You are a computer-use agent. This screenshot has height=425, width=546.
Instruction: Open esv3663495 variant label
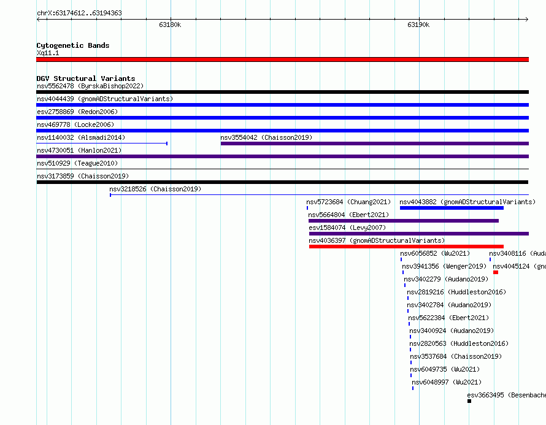(506, 395)
